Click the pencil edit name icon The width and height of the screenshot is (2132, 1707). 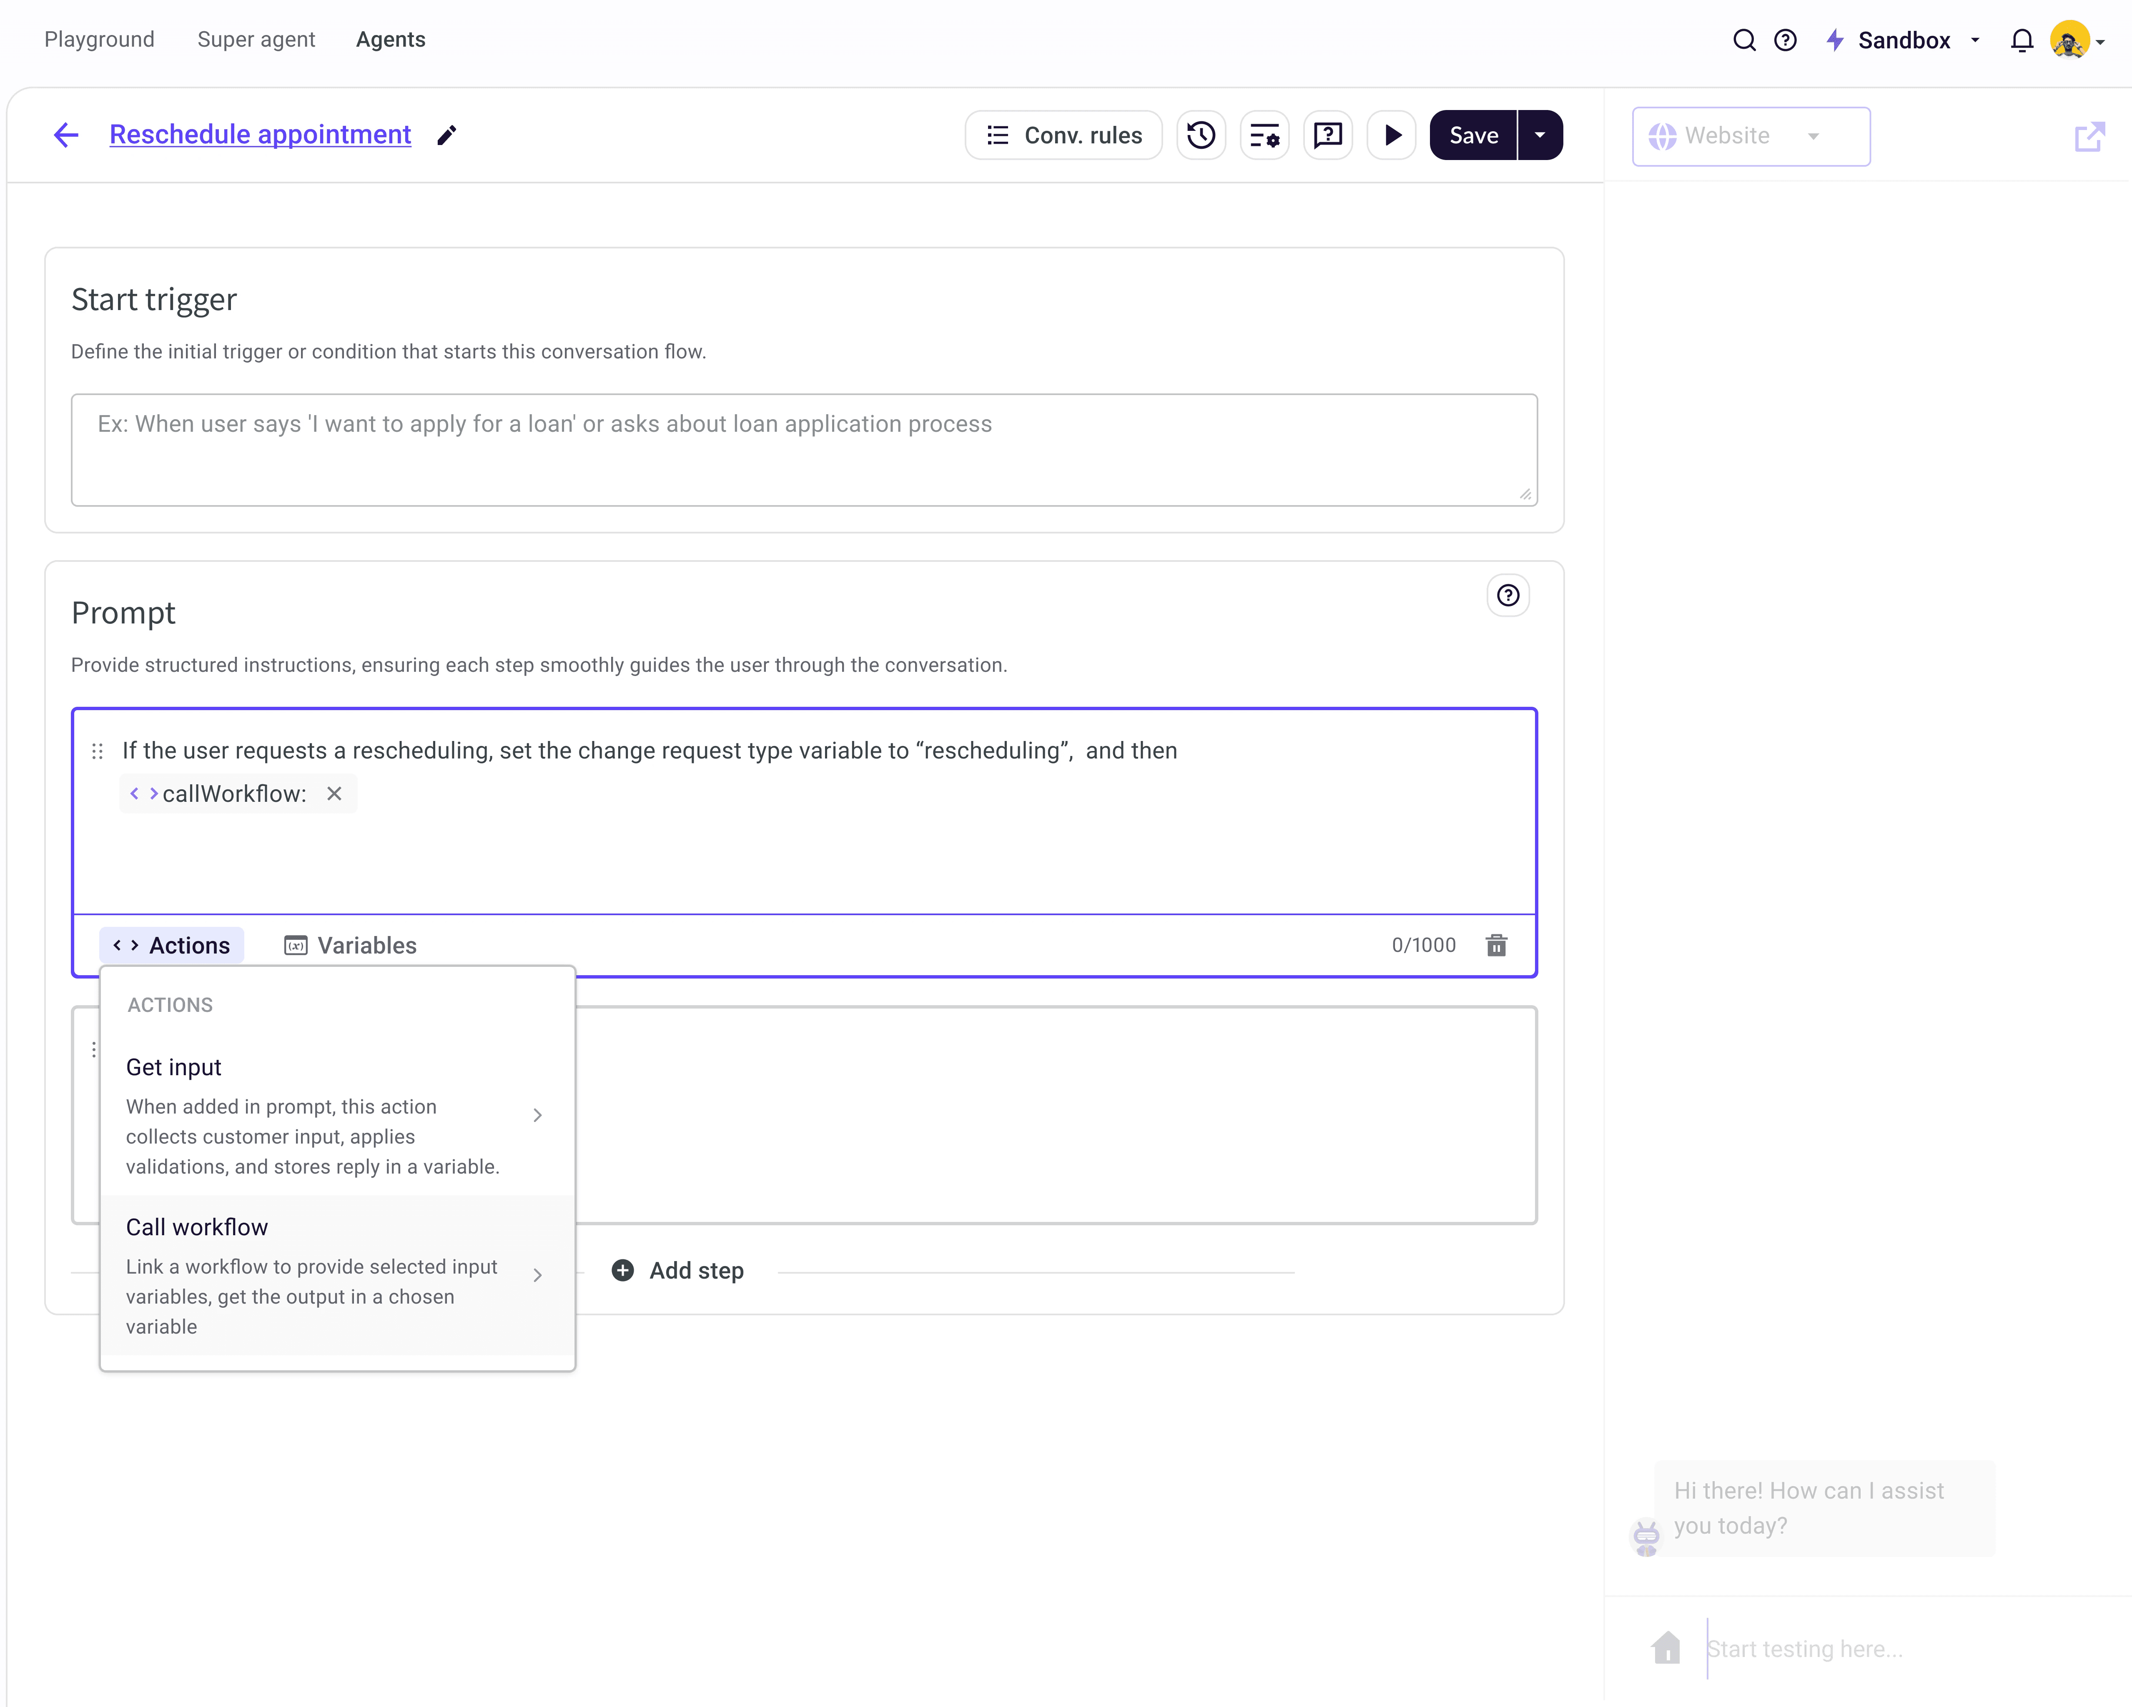click(447, 135)
